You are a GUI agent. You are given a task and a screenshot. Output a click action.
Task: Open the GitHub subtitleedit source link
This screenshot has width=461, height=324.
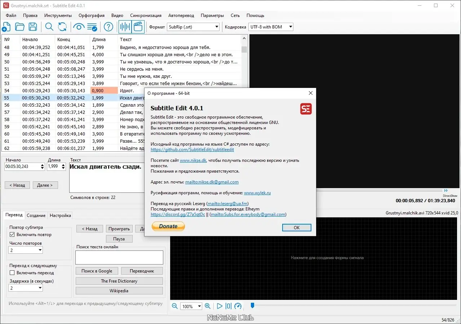(x=192, y=150)
